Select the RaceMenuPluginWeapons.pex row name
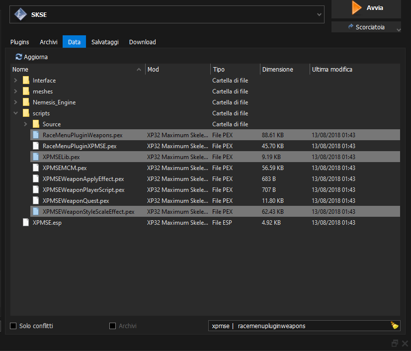The image size is (411, 351). [x=82, y=135]
